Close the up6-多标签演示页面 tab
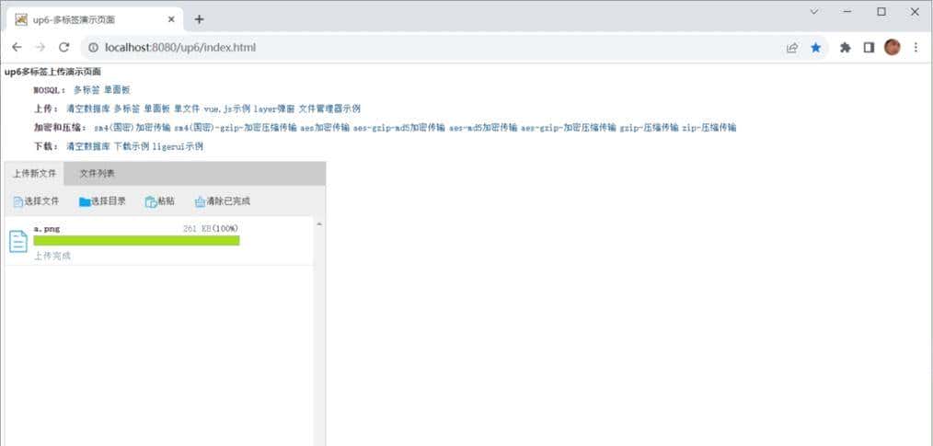The width and height of the screenshot is (933, 446). click(x=171, y=19)
